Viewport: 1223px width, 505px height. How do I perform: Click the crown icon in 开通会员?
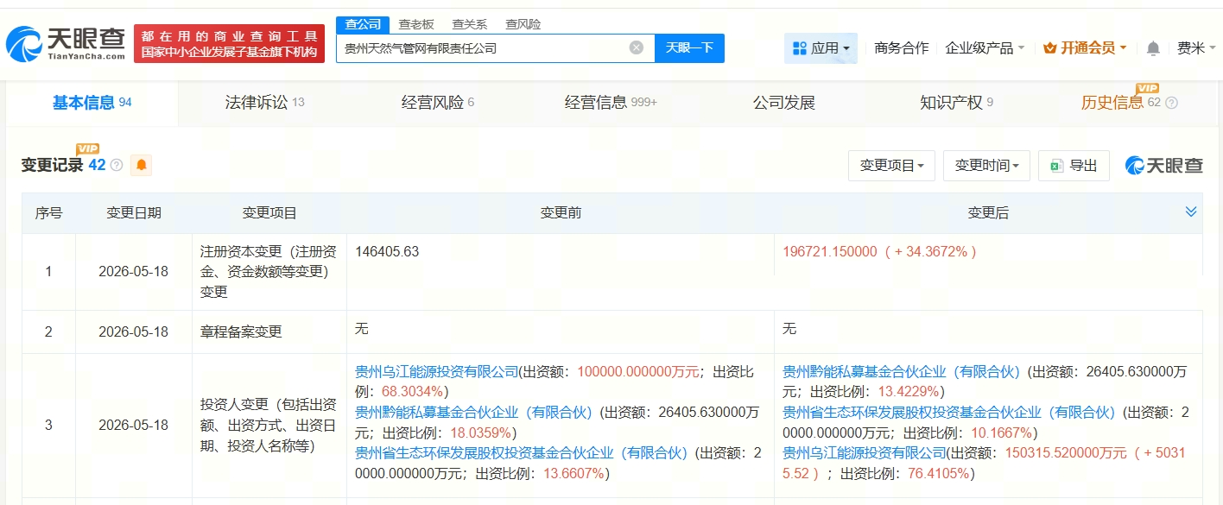1050,48
